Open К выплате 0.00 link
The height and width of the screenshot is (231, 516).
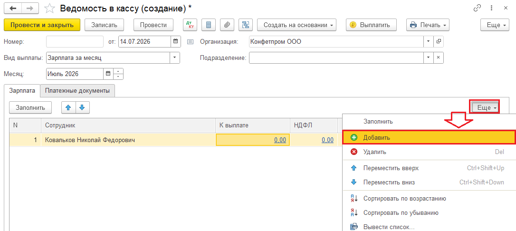tap(280, 140)
